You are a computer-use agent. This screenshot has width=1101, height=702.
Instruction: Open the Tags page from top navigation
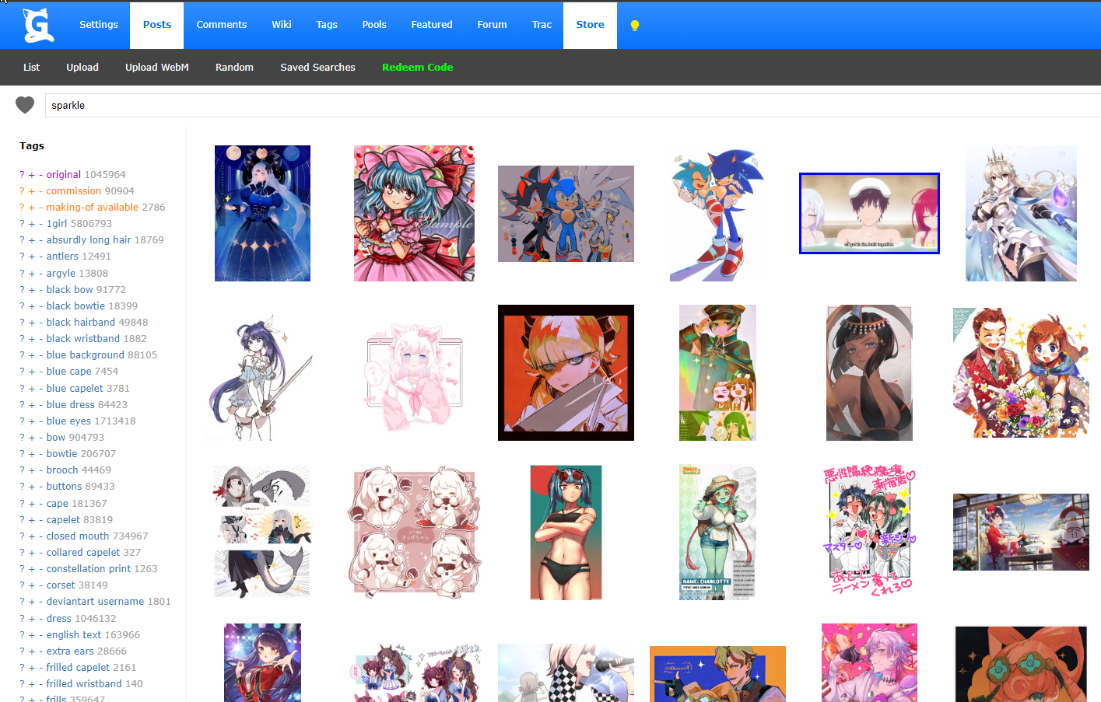327,25
